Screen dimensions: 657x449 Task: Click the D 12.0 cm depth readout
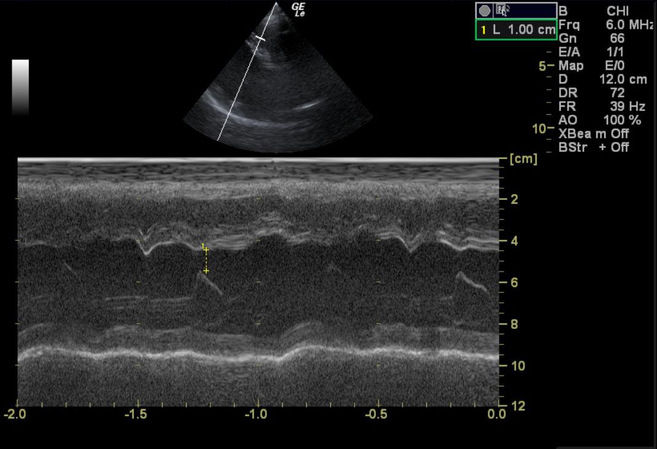coord(602,79)
